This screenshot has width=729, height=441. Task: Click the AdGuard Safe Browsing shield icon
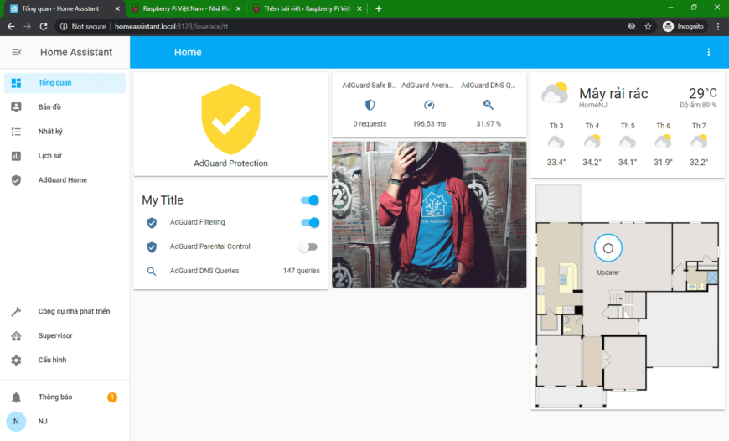pos(370,105)
